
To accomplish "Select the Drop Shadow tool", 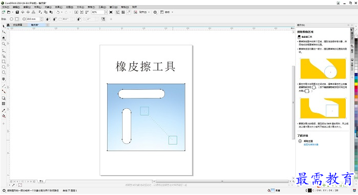I will 4,98.
